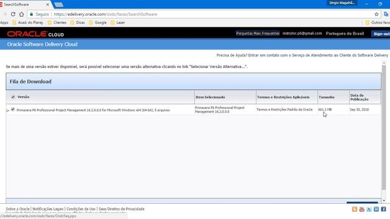The image size is (390, 219).
Task: Toggle the Primavera P6 Professional row checkbox
Action: point(13,109)
